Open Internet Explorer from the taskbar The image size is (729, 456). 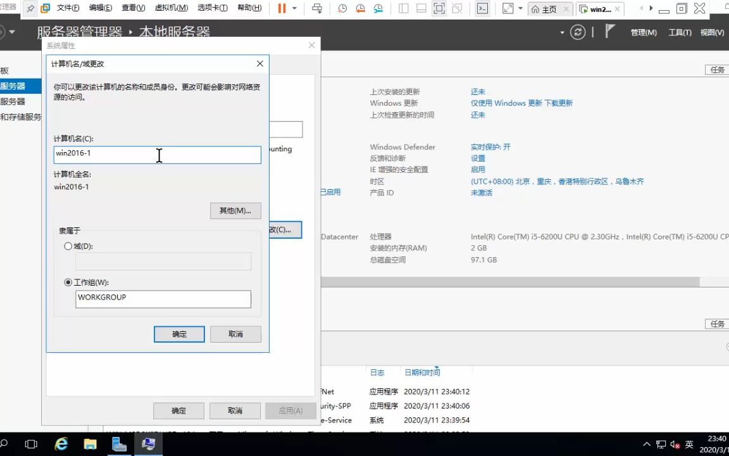click(61, 444)
